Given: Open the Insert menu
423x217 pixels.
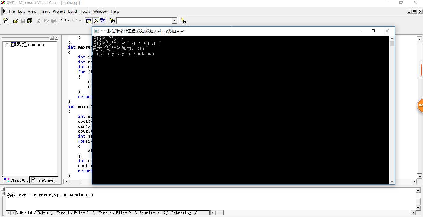Looking at the screenshot, I should [44, 11].
